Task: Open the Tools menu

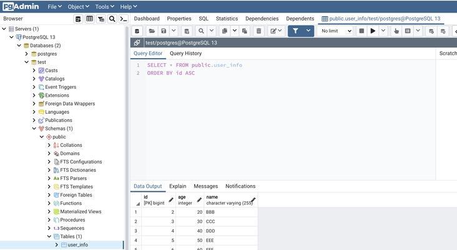Action: [x=104, y=6]
